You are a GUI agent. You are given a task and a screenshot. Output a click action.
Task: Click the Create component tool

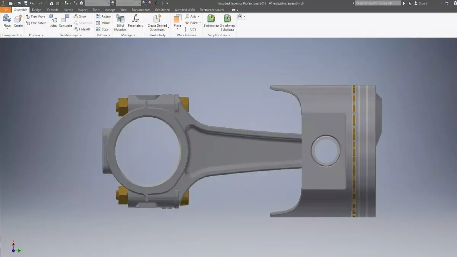pos(18,21)
